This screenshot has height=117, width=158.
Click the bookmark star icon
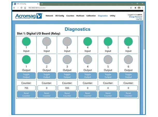tap(131, 8)
